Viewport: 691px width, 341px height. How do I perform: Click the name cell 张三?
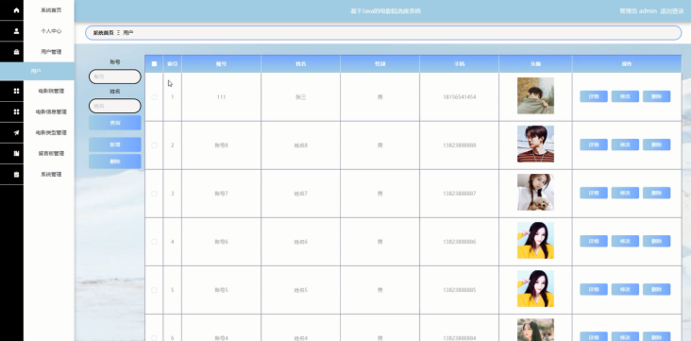300,97
